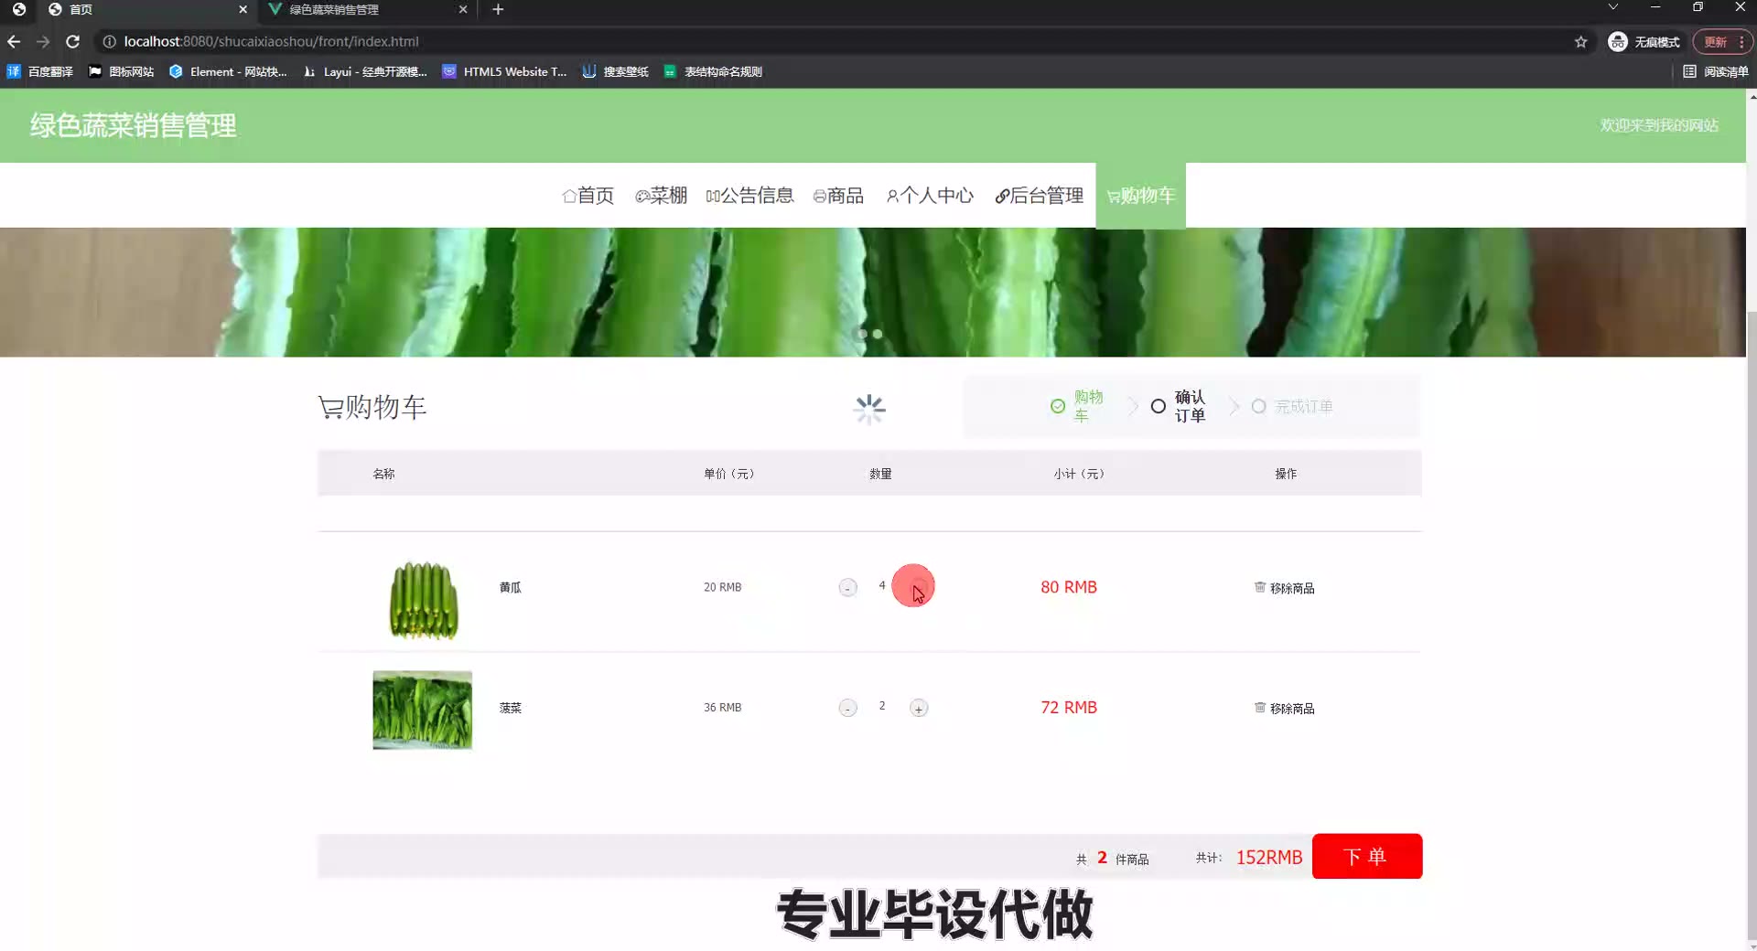This screenshot has height=951, width=1757.
Task: View site info icon in address bar
Action: (x=109, y=41)
